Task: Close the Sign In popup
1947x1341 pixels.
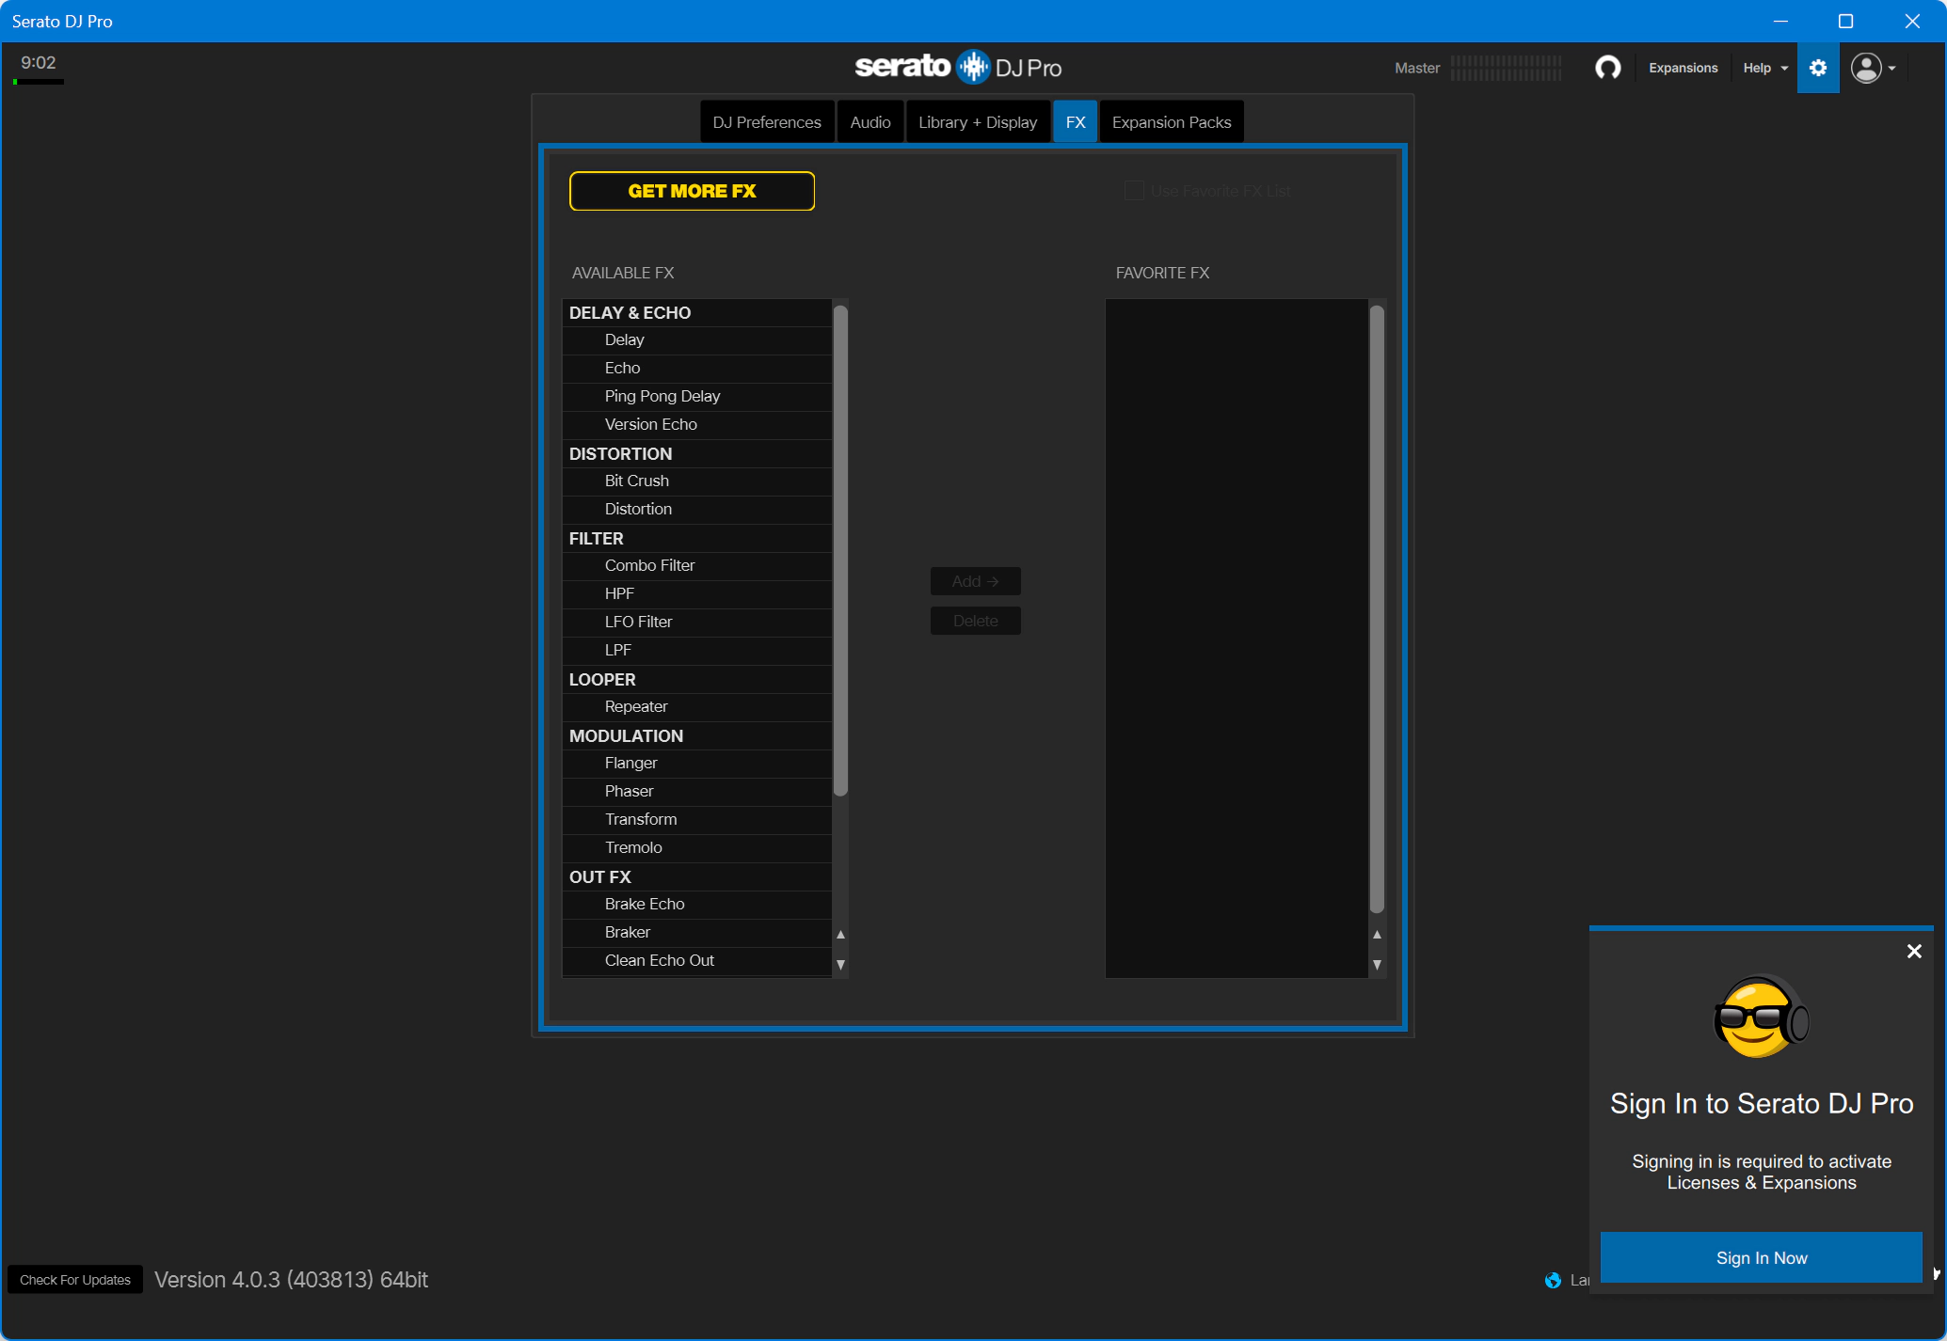Action: [x=1913, y=952]
